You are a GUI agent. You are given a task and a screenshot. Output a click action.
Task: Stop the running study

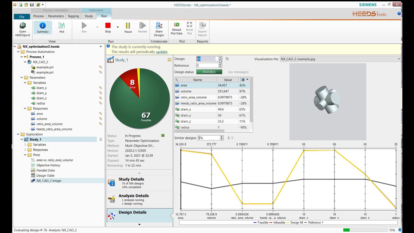[108, 28]
